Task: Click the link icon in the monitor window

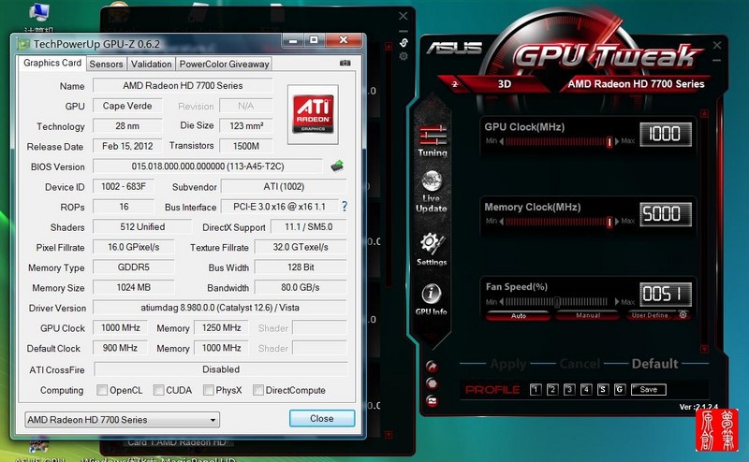Action: pyautogui.click(x=404, y=43)
